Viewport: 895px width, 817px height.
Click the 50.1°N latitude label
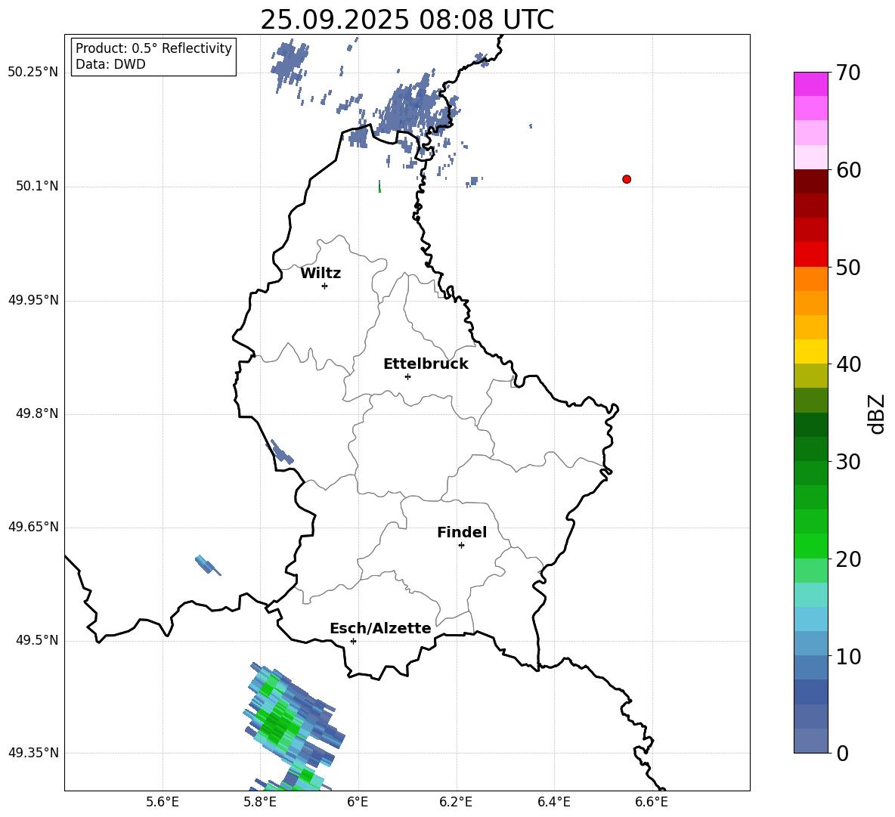click(37, 186)
